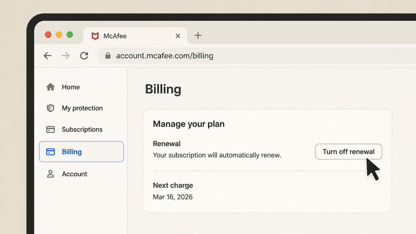416x234 pixels.
Task: Click the Renewal label
Action: point(167,144)
